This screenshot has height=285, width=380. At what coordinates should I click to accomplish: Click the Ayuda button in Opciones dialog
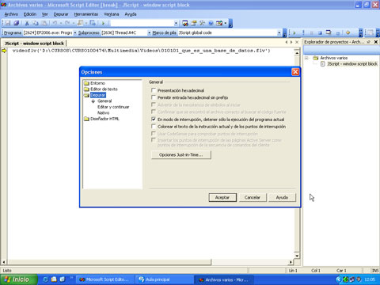point(282,197)
